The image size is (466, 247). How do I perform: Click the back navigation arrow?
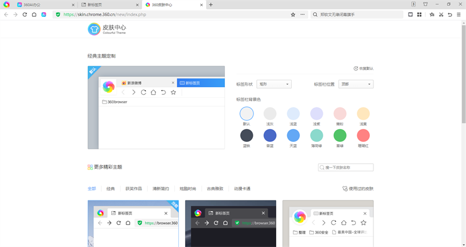pos(6,15)
